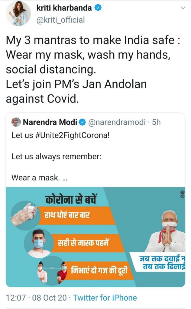This screenshot has width=191, height=309.
Task: Click the 'Let us always remember:' quoted text
Action: 57,157
